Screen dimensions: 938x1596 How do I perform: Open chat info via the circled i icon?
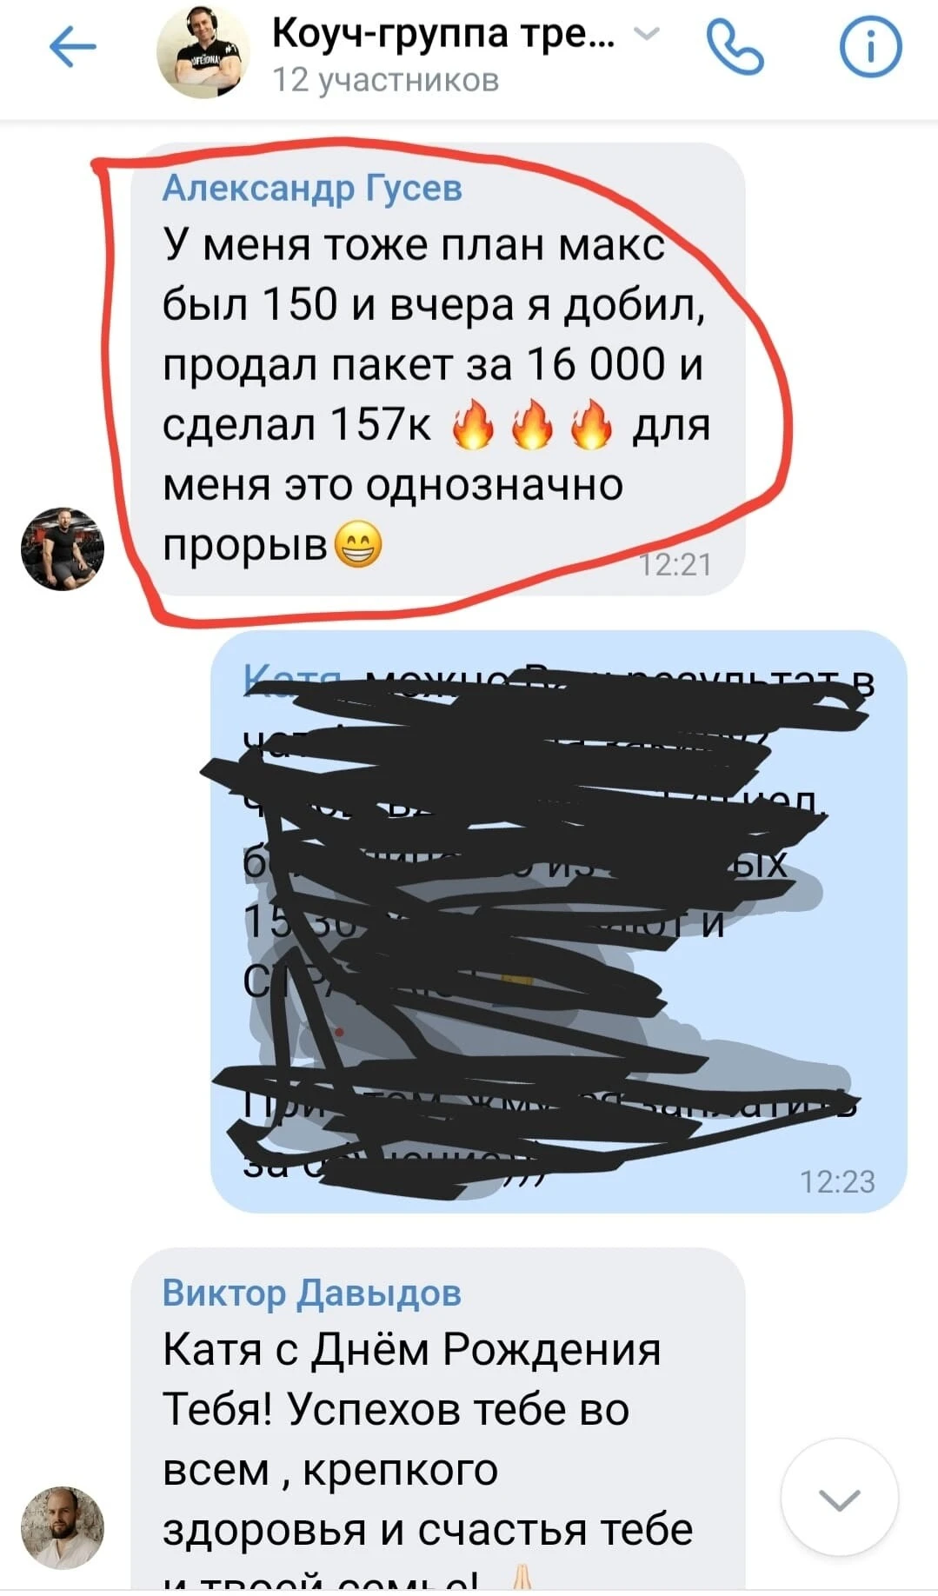(870, 48)
